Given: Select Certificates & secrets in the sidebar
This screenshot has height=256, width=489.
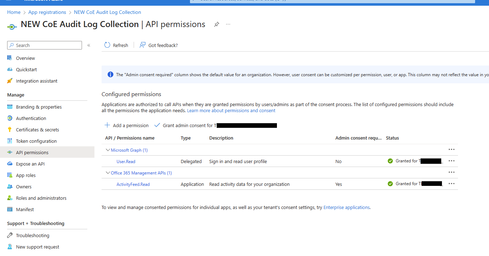Looking at the screenshot, I should click(x=37, y=129).
